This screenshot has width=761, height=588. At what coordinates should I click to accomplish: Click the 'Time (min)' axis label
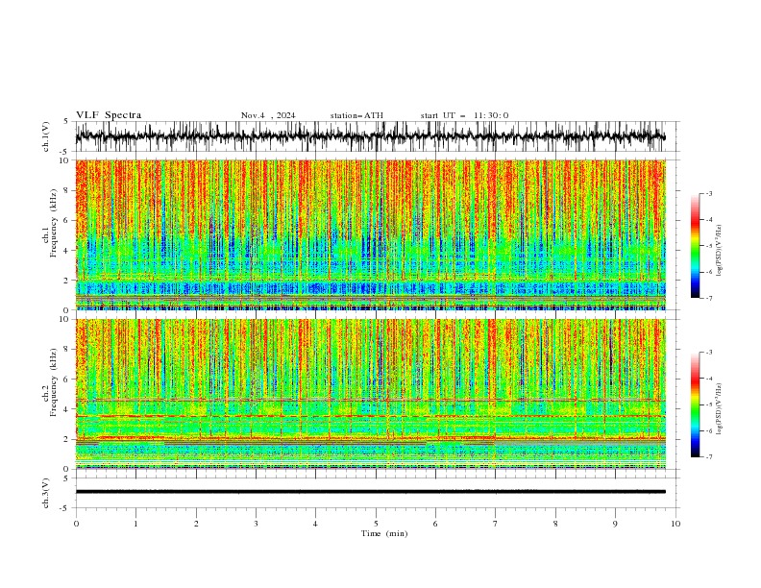[x=384, y=533]
